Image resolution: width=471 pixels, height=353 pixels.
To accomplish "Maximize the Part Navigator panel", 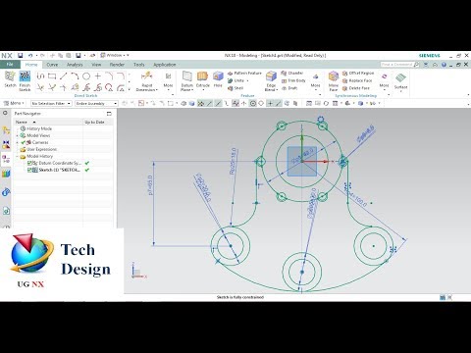I will 109,114.
